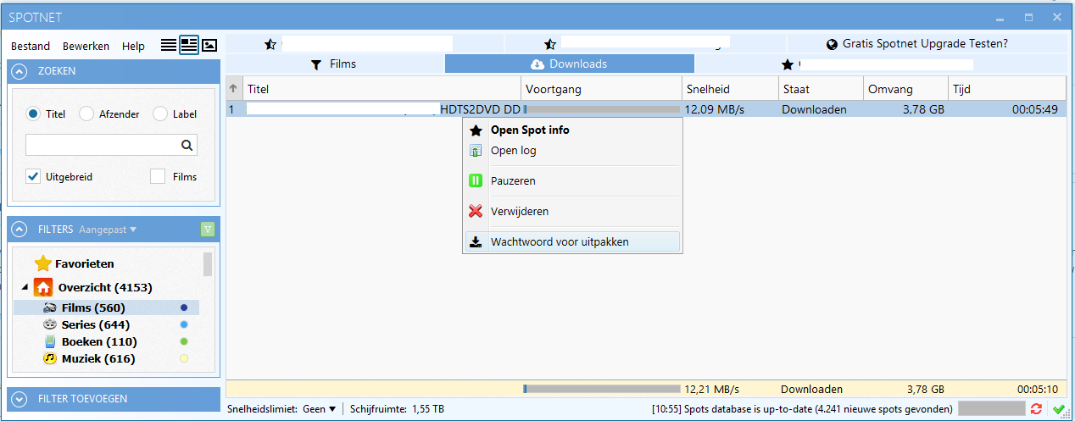Image resolution: width=1075 pixels, height=421 pixels.
Task: Select Muziek (616) filter
Action: click(97, 358)
